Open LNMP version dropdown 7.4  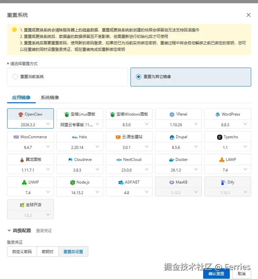(31, 192)
